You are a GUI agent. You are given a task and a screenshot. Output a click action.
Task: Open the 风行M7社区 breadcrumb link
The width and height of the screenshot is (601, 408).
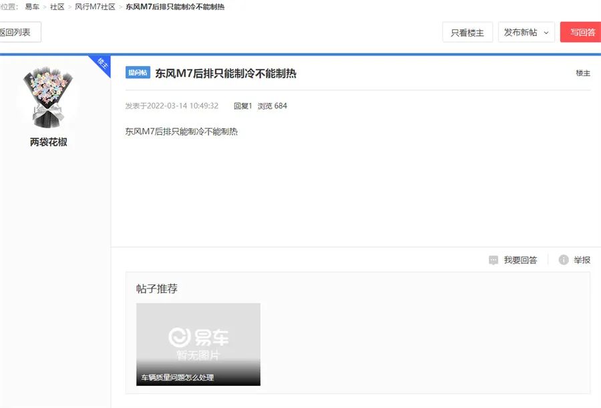pyautogui.click(x=95, y=7)
